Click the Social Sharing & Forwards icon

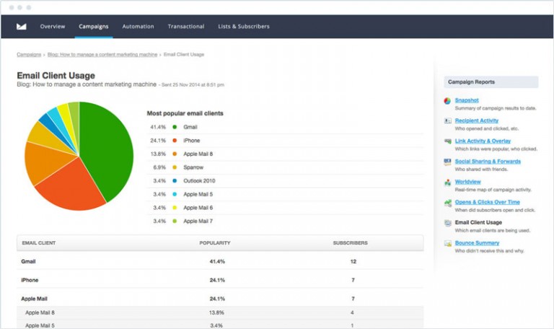click(447, 162)
